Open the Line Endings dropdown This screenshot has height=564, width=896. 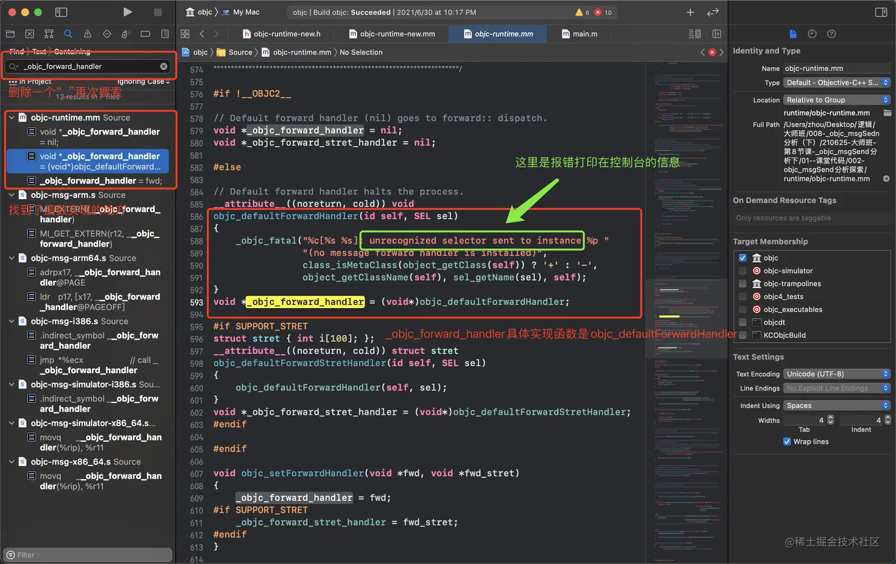click(837, 388)
